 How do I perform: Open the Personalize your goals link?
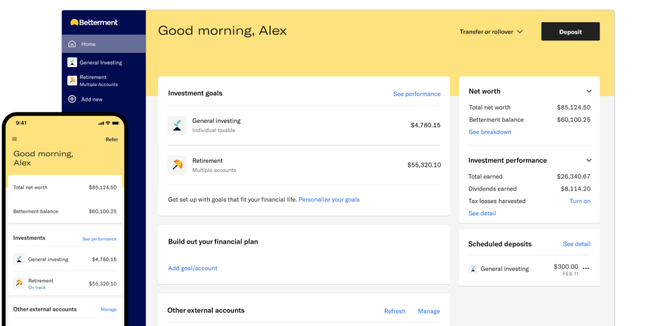point(329,199)
